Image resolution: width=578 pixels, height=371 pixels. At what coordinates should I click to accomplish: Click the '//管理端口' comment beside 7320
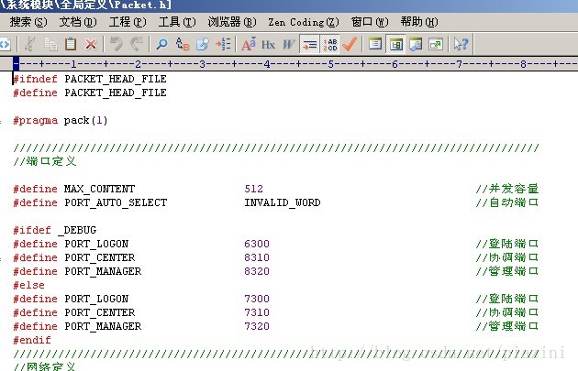pos(506,326)
